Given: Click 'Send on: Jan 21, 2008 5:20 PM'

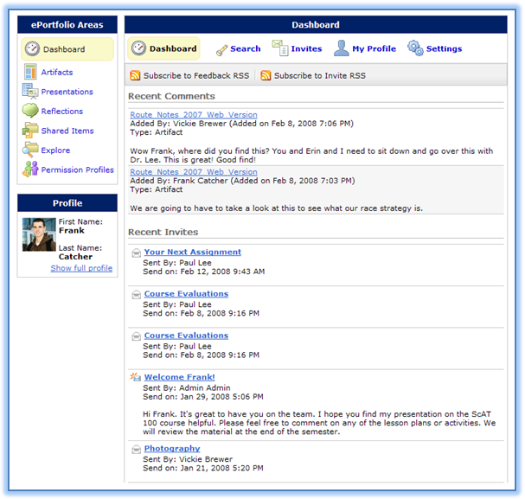Looking at the screenshot, I should 203,468.
